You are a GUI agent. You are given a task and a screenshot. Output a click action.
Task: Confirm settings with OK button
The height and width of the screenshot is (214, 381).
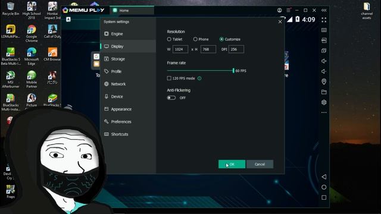pyautogui.click(x=232, y=164)
